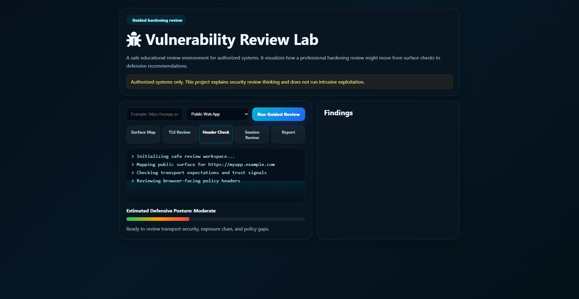Image resolution: width=579 pixels, height=299 pixels.
Task: Click the bug icon next to the title
Action: point(134,39)
